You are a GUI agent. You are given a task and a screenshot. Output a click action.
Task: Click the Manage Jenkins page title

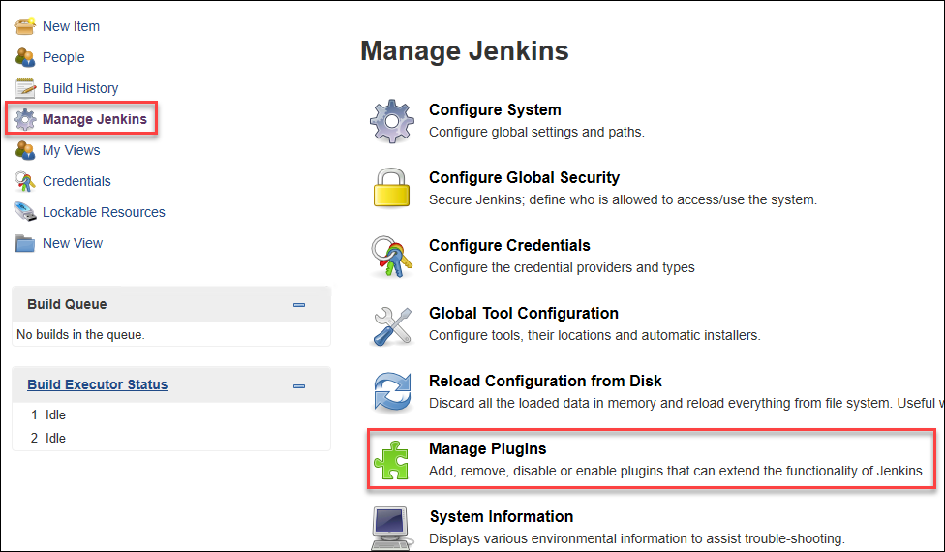click(x=465, y=50)
